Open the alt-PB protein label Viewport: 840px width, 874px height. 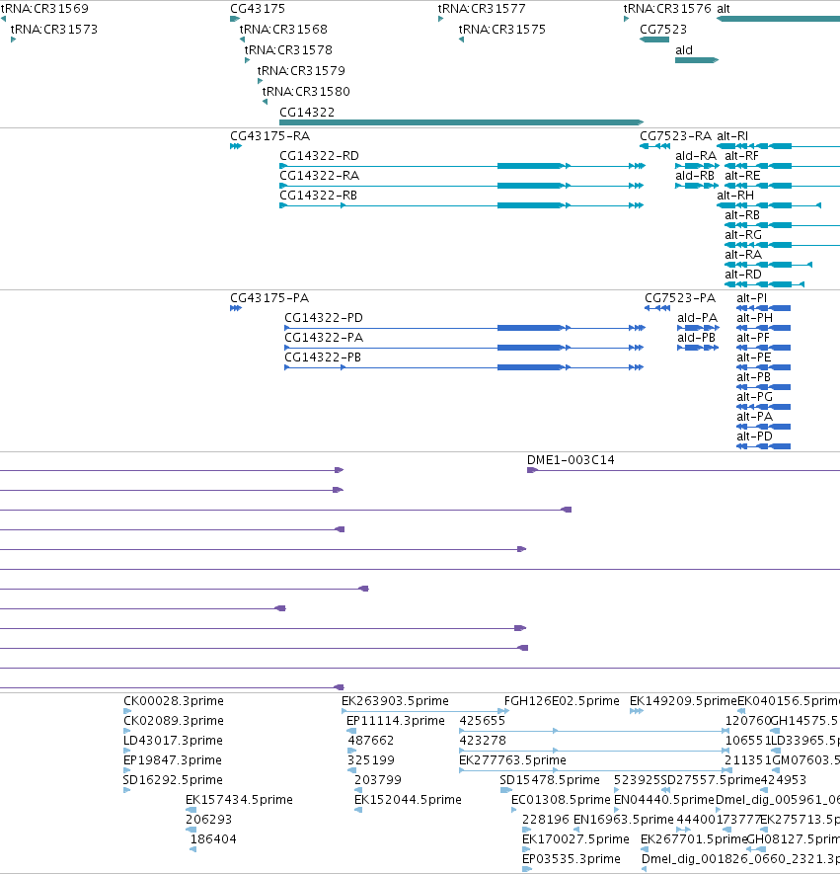(x=754, y=377)
